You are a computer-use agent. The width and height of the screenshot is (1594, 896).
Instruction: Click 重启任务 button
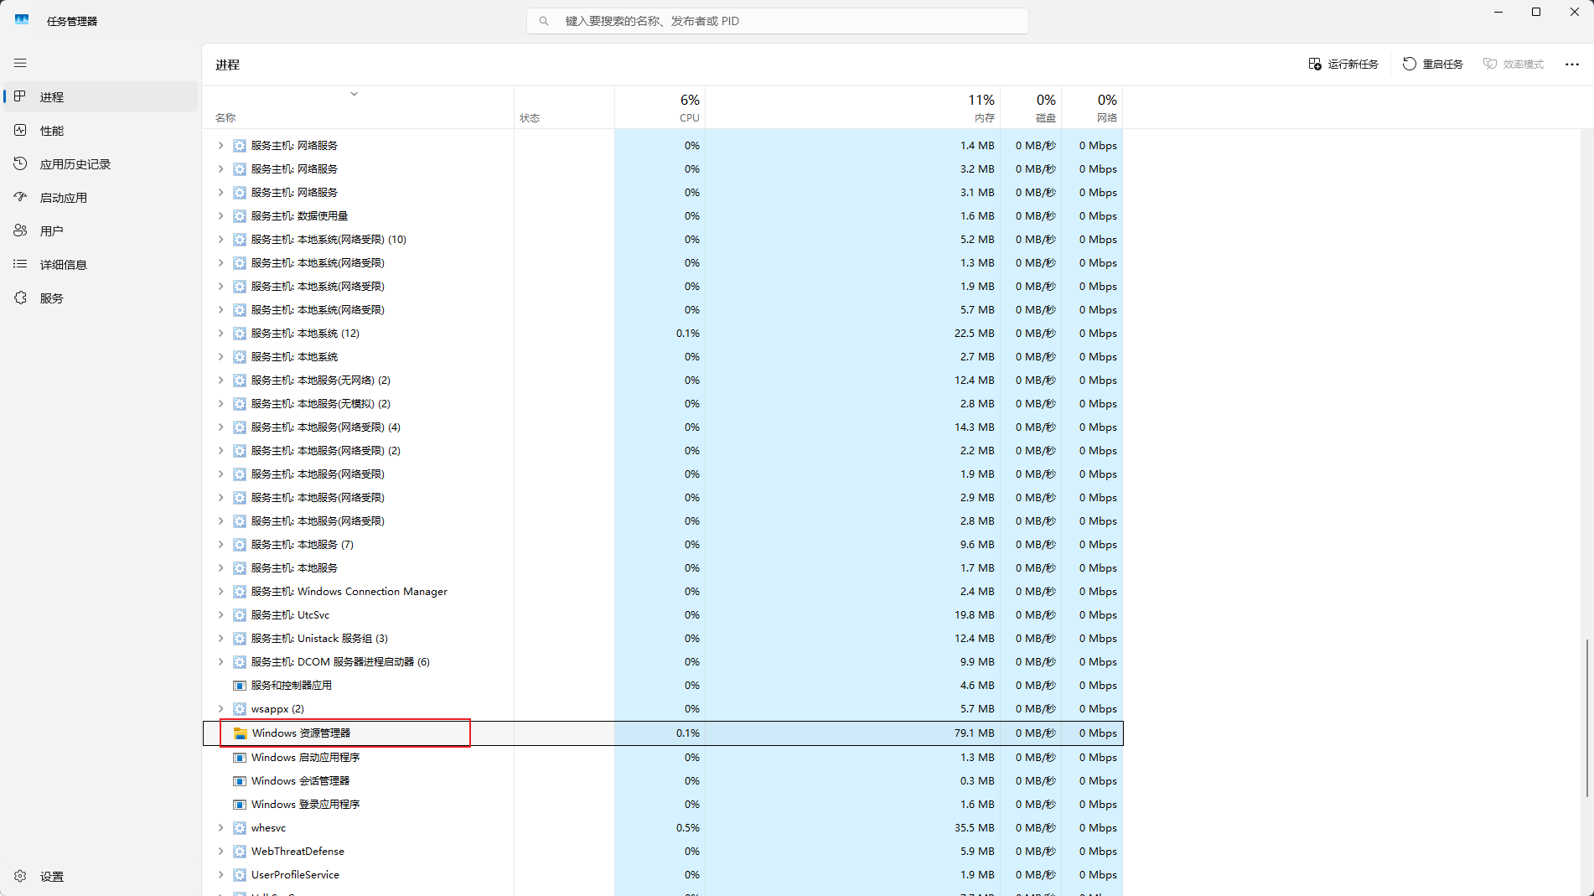[1433, 64]
